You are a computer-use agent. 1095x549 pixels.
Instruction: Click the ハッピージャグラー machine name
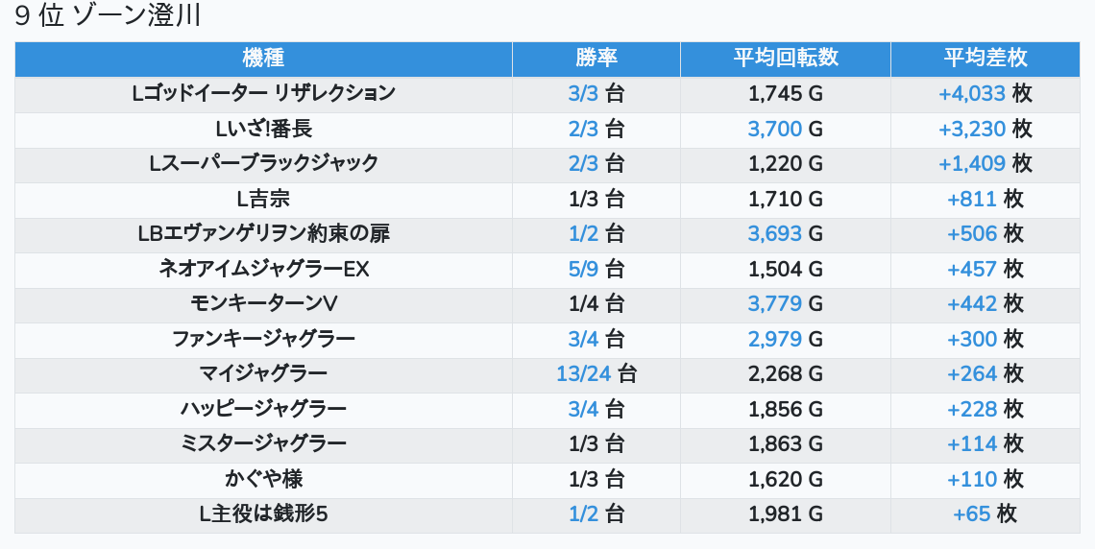pos(263,410)
